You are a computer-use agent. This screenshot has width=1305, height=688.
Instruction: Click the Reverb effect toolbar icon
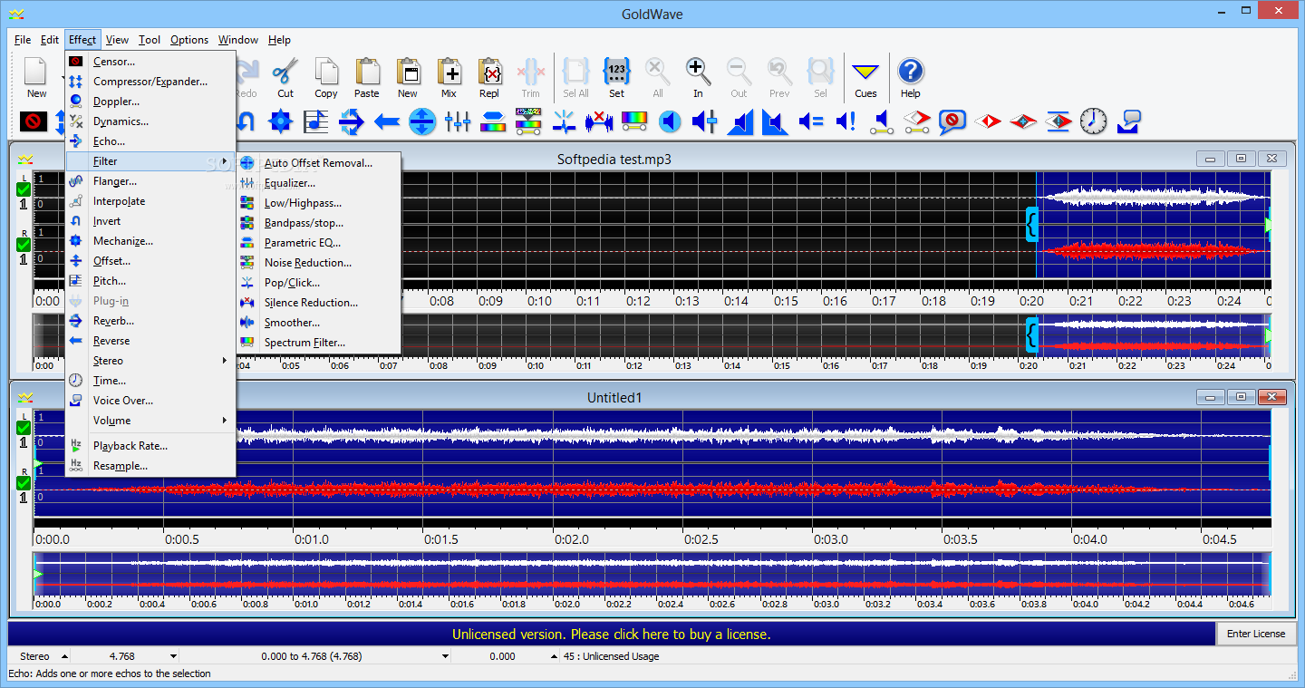pos(352,121)
